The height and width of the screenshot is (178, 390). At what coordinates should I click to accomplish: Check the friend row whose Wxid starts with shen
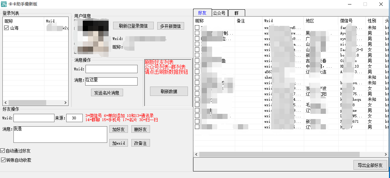click(197, 77)
